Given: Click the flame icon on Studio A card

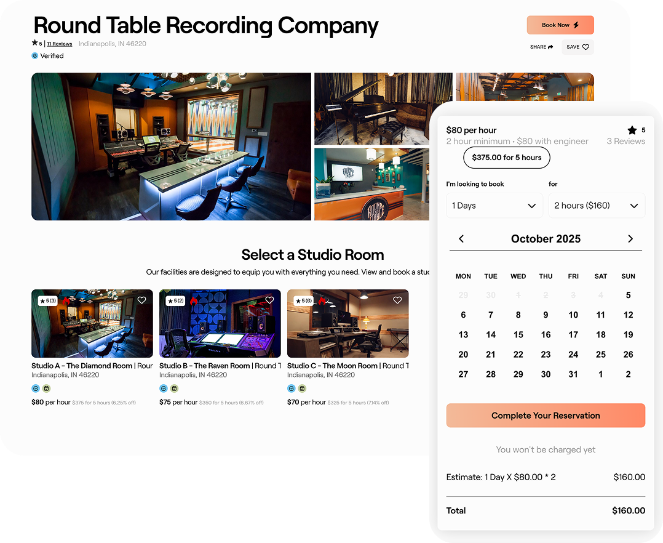Looking at the screenshot, I should coord(66,301).
